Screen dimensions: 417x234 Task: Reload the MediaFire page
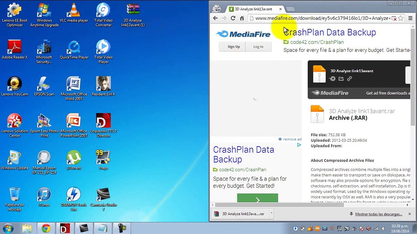point(233,18)
